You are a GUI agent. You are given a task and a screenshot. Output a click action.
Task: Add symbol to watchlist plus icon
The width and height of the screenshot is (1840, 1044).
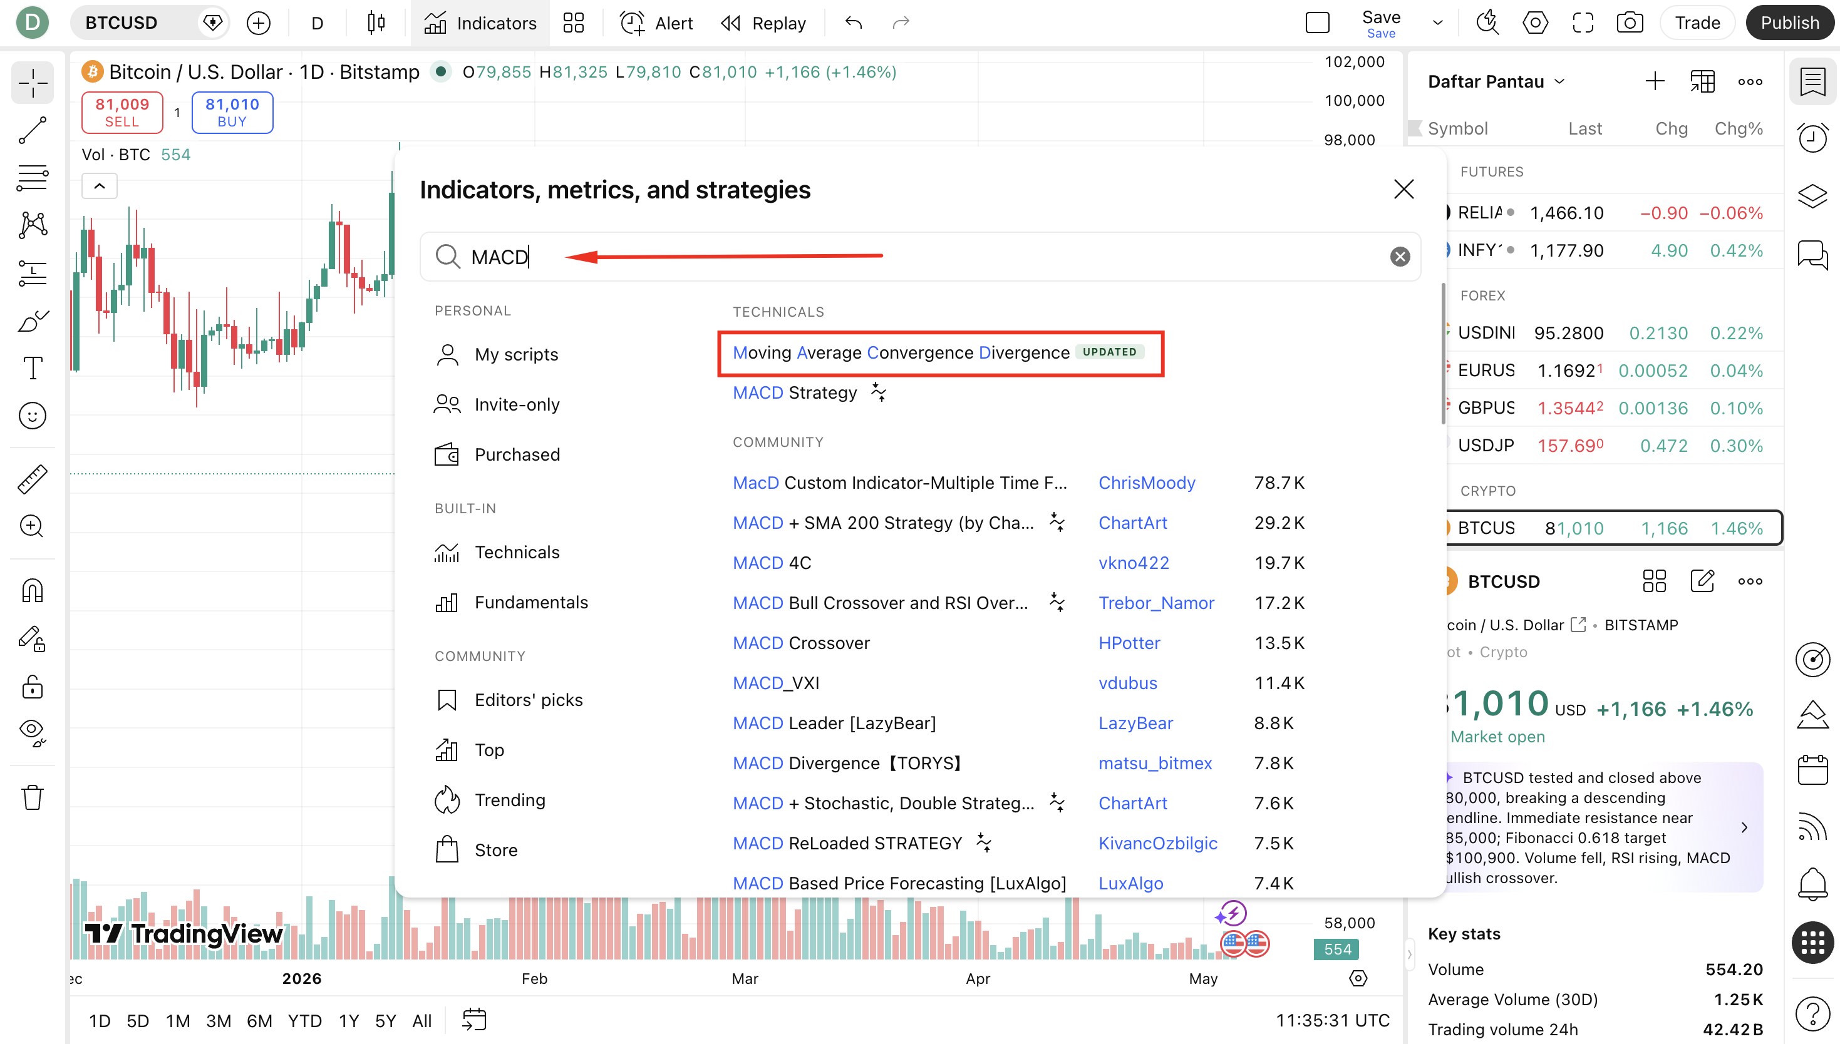click(1654, 82)
